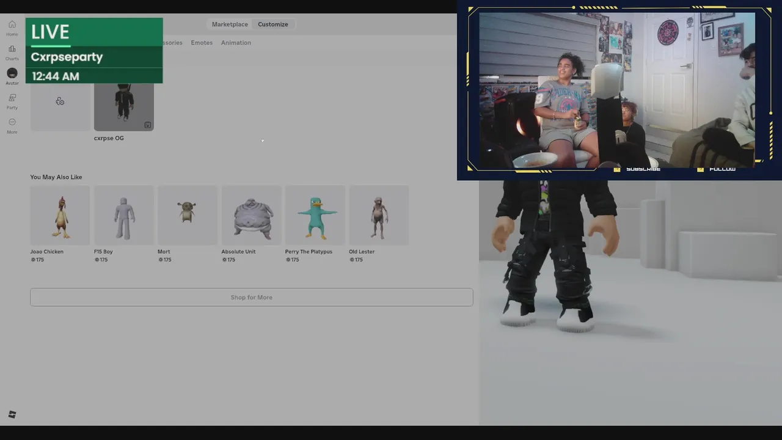This screenshot has height=440, width=782.
Task: Select the Mort item thumbnail
Action: coord(188,216)
